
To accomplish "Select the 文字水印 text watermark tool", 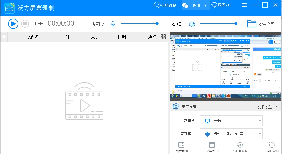I will pyautogui.click(x=212, y=146).
